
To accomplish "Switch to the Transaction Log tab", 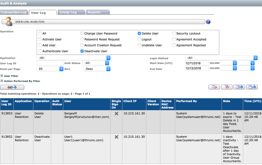I will (13, 12).
